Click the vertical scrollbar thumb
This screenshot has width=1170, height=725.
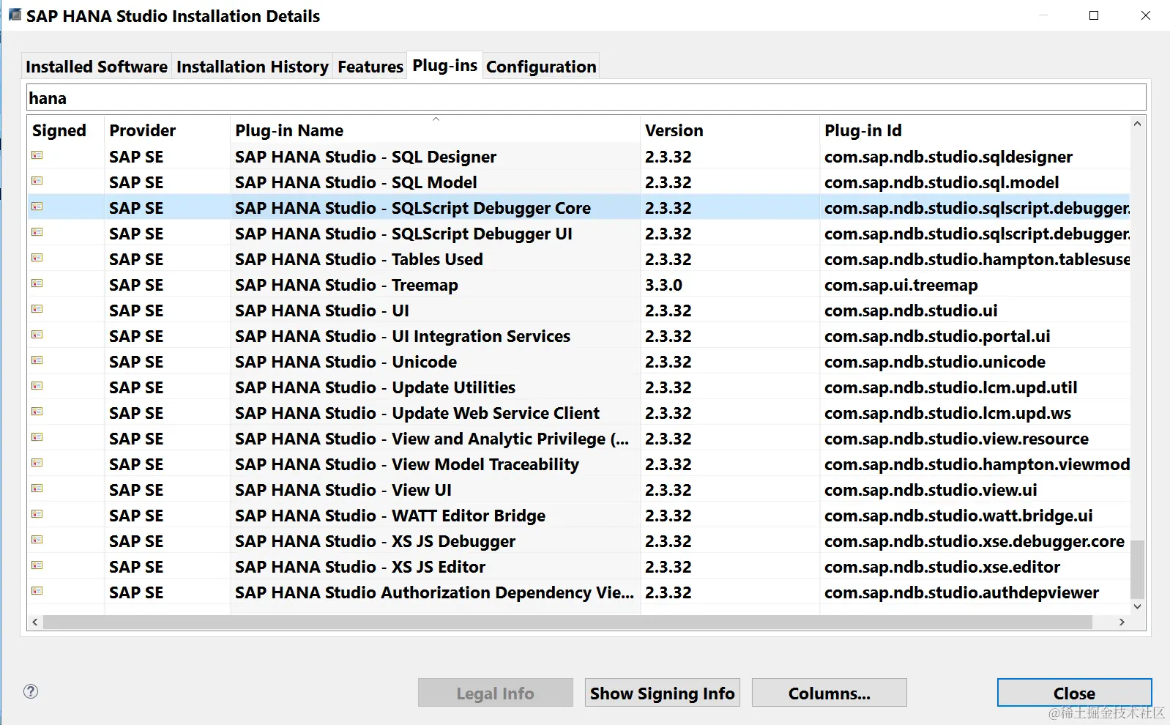click(x=1137, y=569)
